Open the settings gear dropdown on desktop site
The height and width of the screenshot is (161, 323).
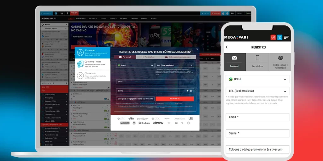click(x=232, y=13)
